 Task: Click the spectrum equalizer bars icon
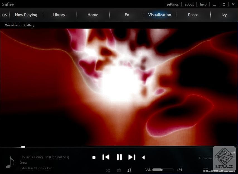[219, 170]
